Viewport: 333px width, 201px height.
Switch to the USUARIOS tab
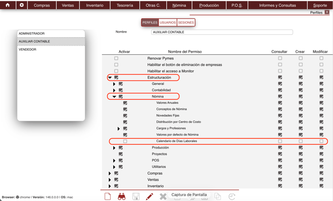(x=167, y=22)
